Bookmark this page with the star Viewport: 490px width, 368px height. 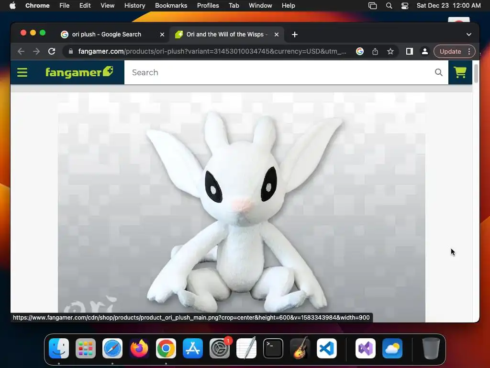click(390, 51)
